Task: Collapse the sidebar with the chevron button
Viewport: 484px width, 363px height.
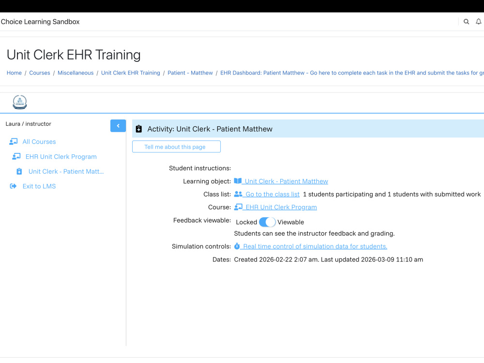Action: (x=118, y=126)
